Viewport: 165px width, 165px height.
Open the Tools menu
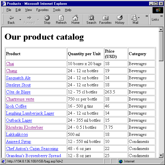point(57,10)
